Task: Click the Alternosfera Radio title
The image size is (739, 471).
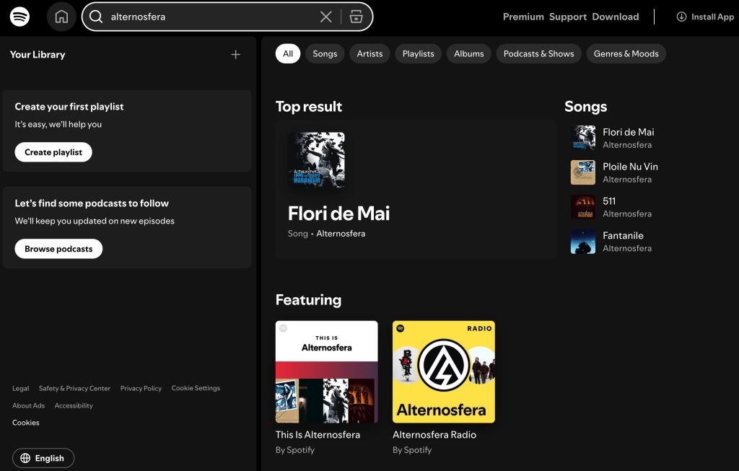Action: click(434, 435)
